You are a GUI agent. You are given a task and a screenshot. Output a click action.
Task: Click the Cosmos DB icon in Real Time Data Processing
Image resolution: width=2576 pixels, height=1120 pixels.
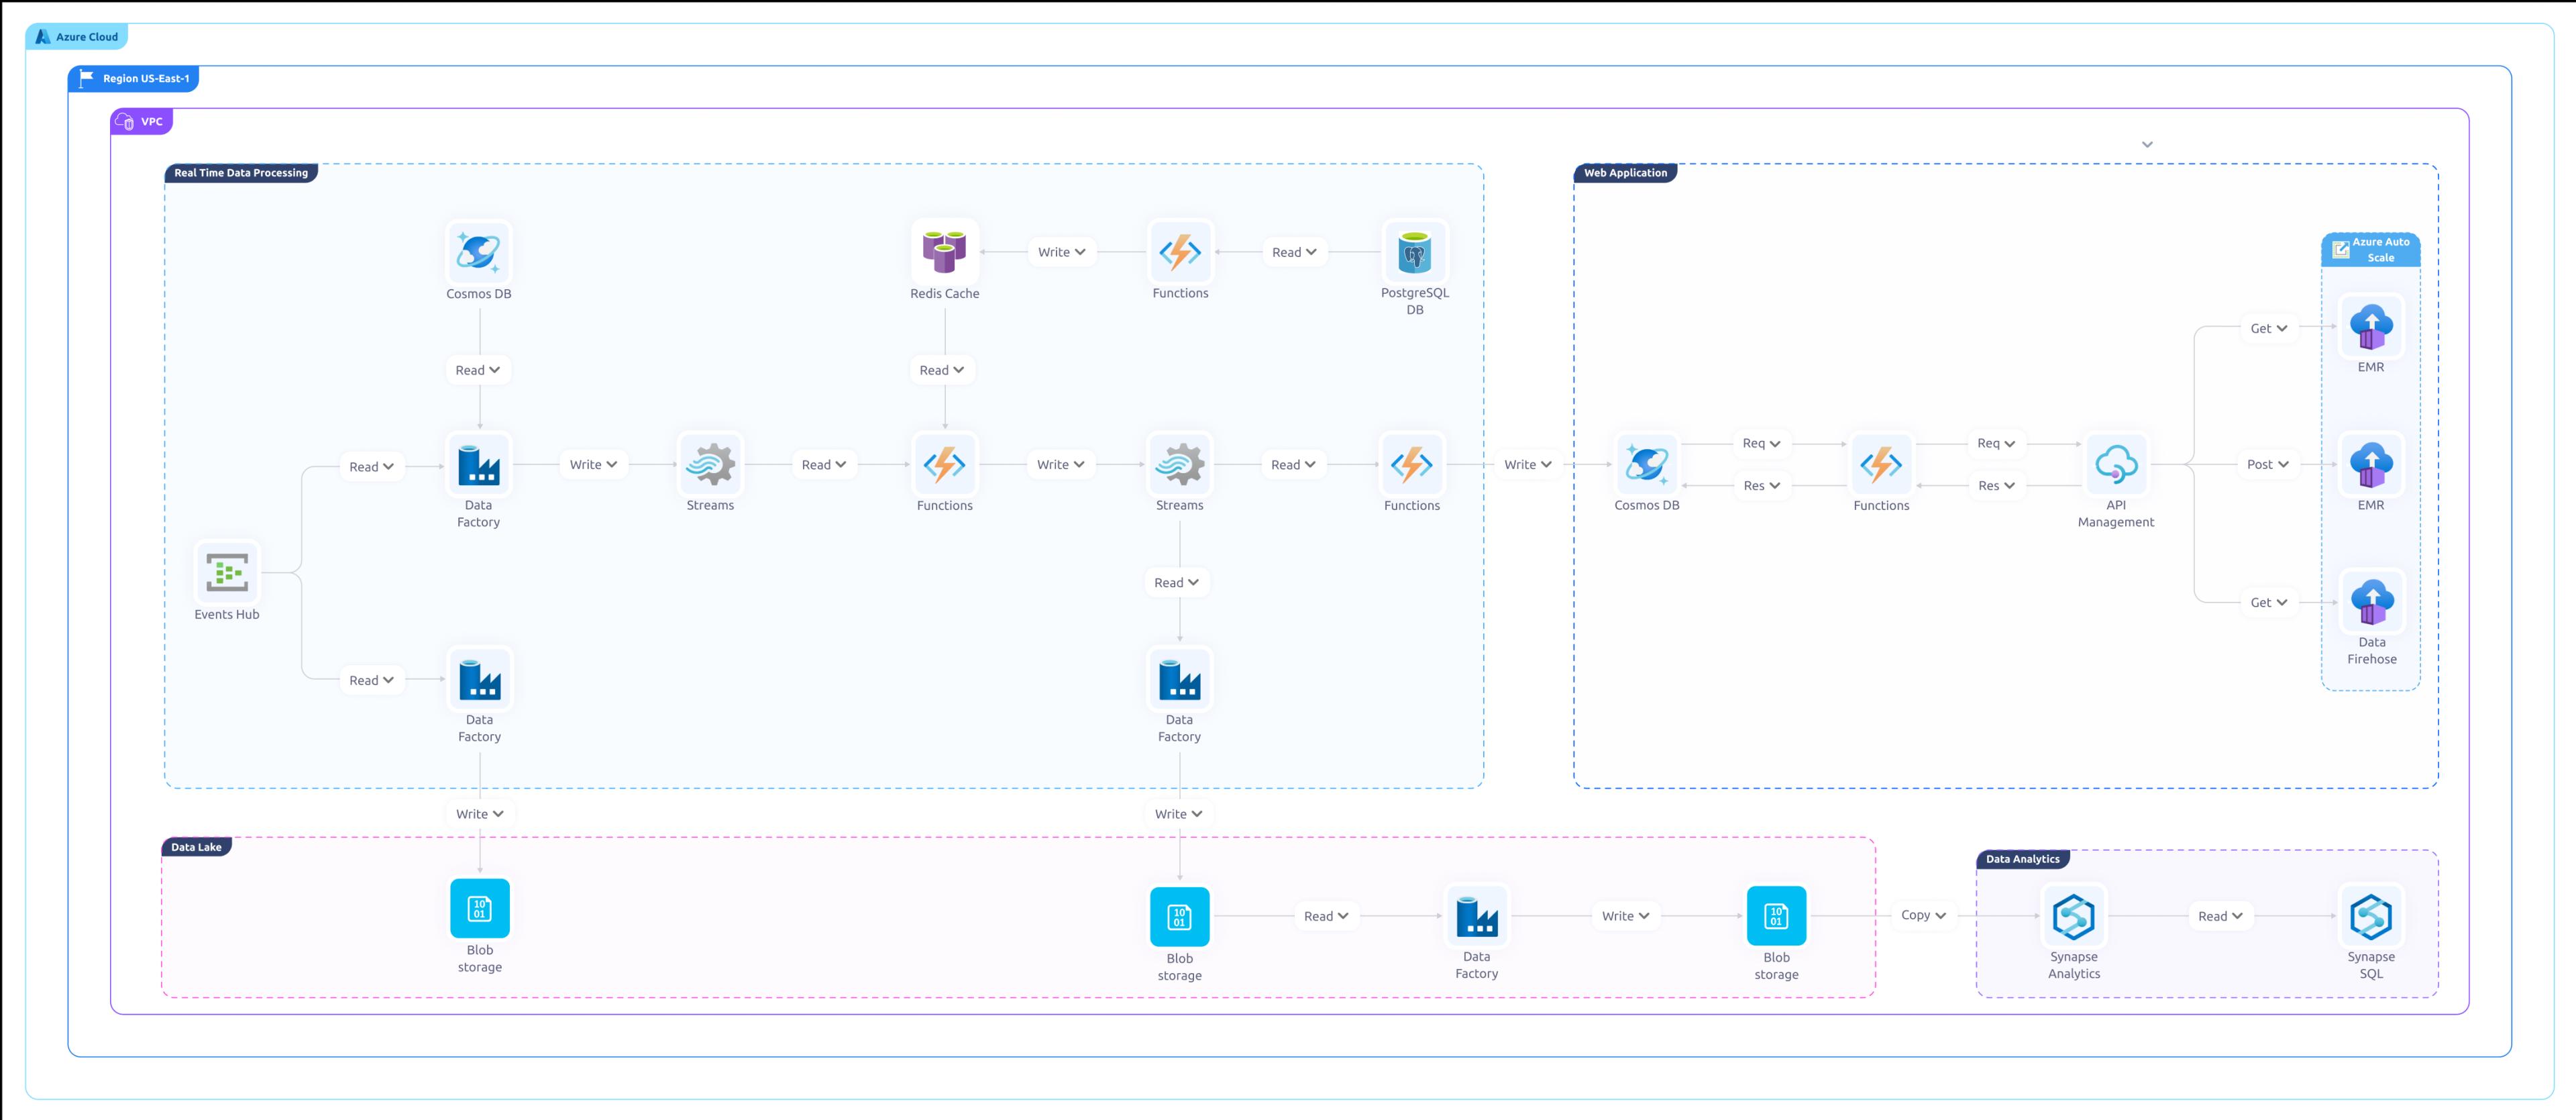(x=479, y=252)
